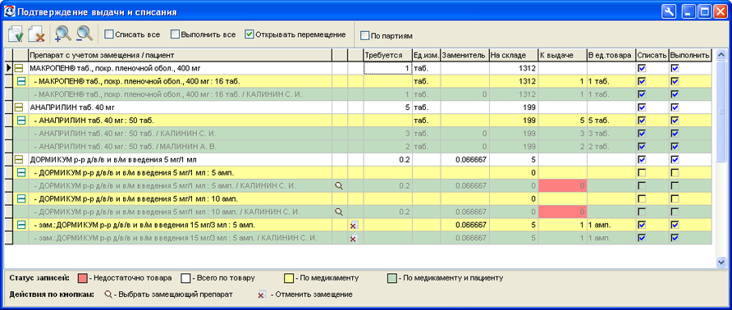Click '5 таб.' in АНАПРИЛИН 50 таб. row

(598, 121)
